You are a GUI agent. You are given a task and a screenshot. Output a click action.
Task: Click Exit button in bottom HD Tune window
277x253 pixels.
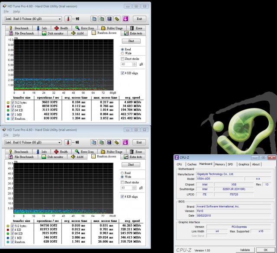click(139, 142)
